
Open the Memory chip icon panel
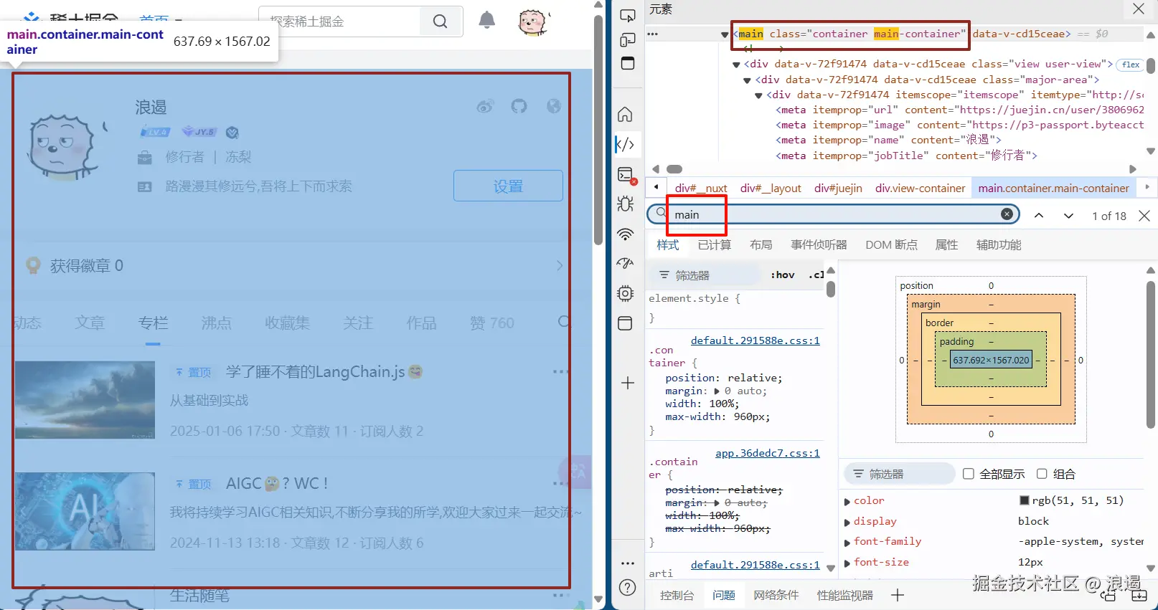[626, 293]
